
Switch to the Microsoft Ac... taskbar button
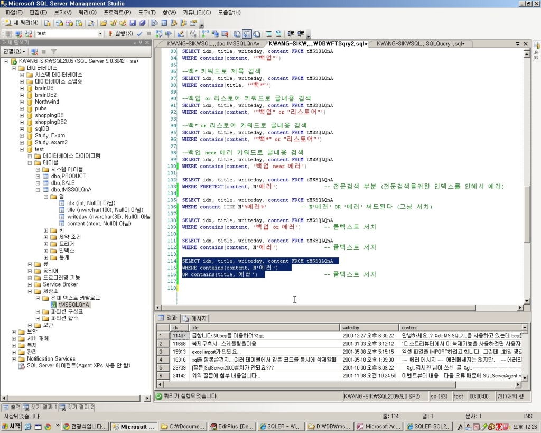(x=379, y=427)
